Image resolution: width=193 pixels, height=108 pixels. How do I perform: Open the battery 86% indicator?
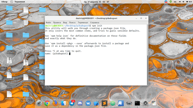[189, 2]
